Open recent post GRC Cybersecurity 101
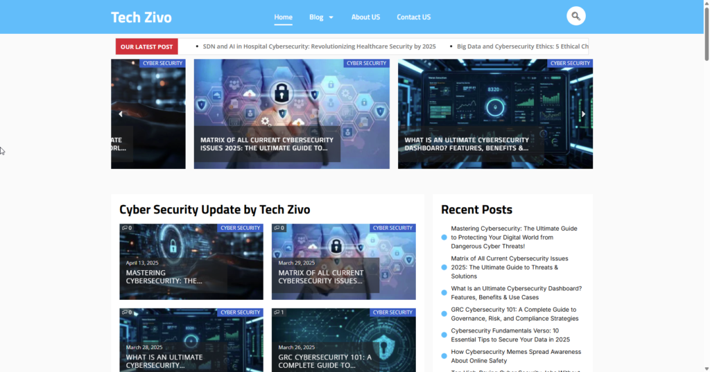This screenshot has height=372, width=710. click(514, 314)
